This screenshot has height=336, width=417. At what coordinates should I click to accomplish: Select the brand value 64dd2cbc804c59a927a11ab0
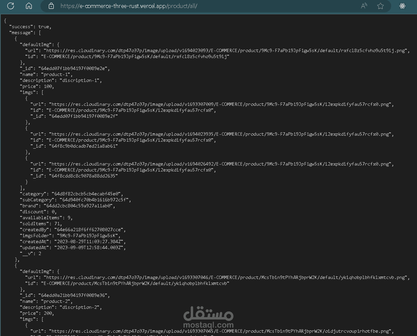click(x=78, y=206)
